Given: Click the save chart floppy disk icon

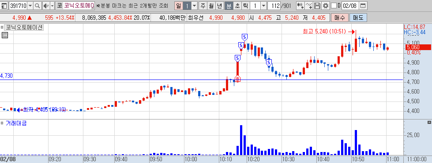Looking at the screenshot, I should point(317,5).
